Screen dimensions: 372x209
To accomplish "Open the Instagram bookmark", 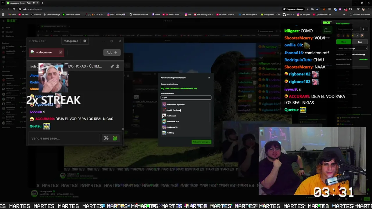I will pos(304,15).
